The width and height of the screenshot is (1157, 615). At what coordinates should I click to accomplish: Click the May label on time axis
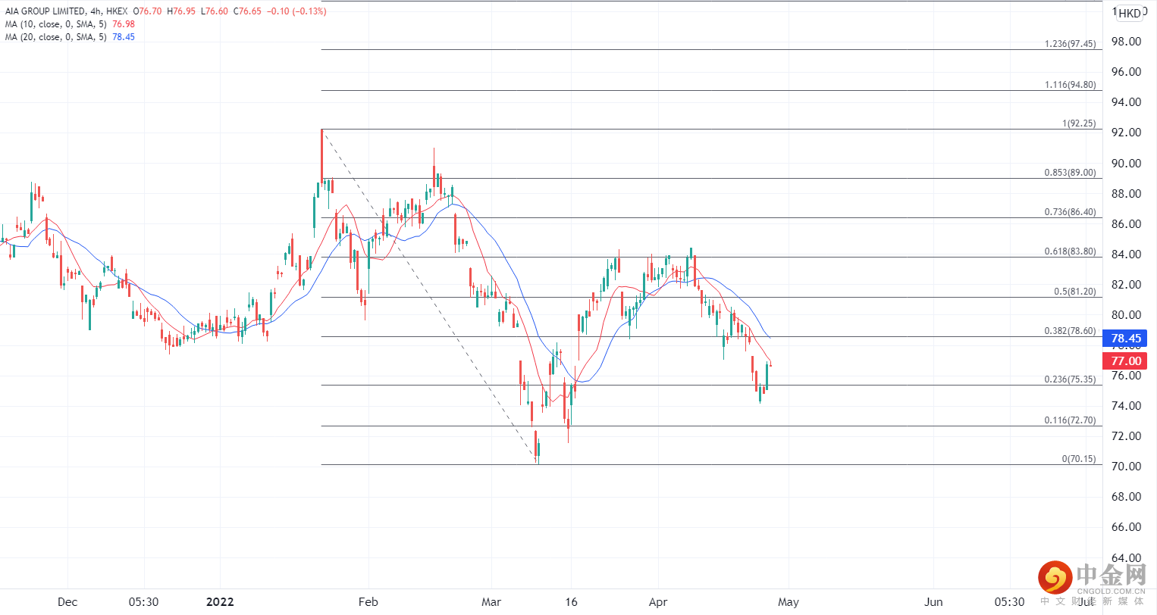tap(789, 602)
